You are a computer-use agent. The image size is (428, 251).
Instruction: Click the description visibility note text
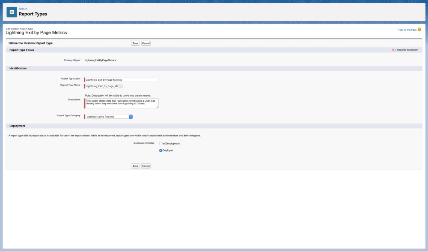(118, 95)
